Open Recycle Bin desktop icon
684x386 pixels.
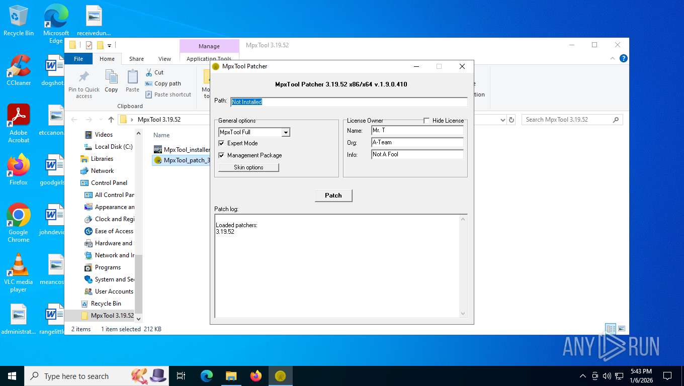tap(19, 21)
